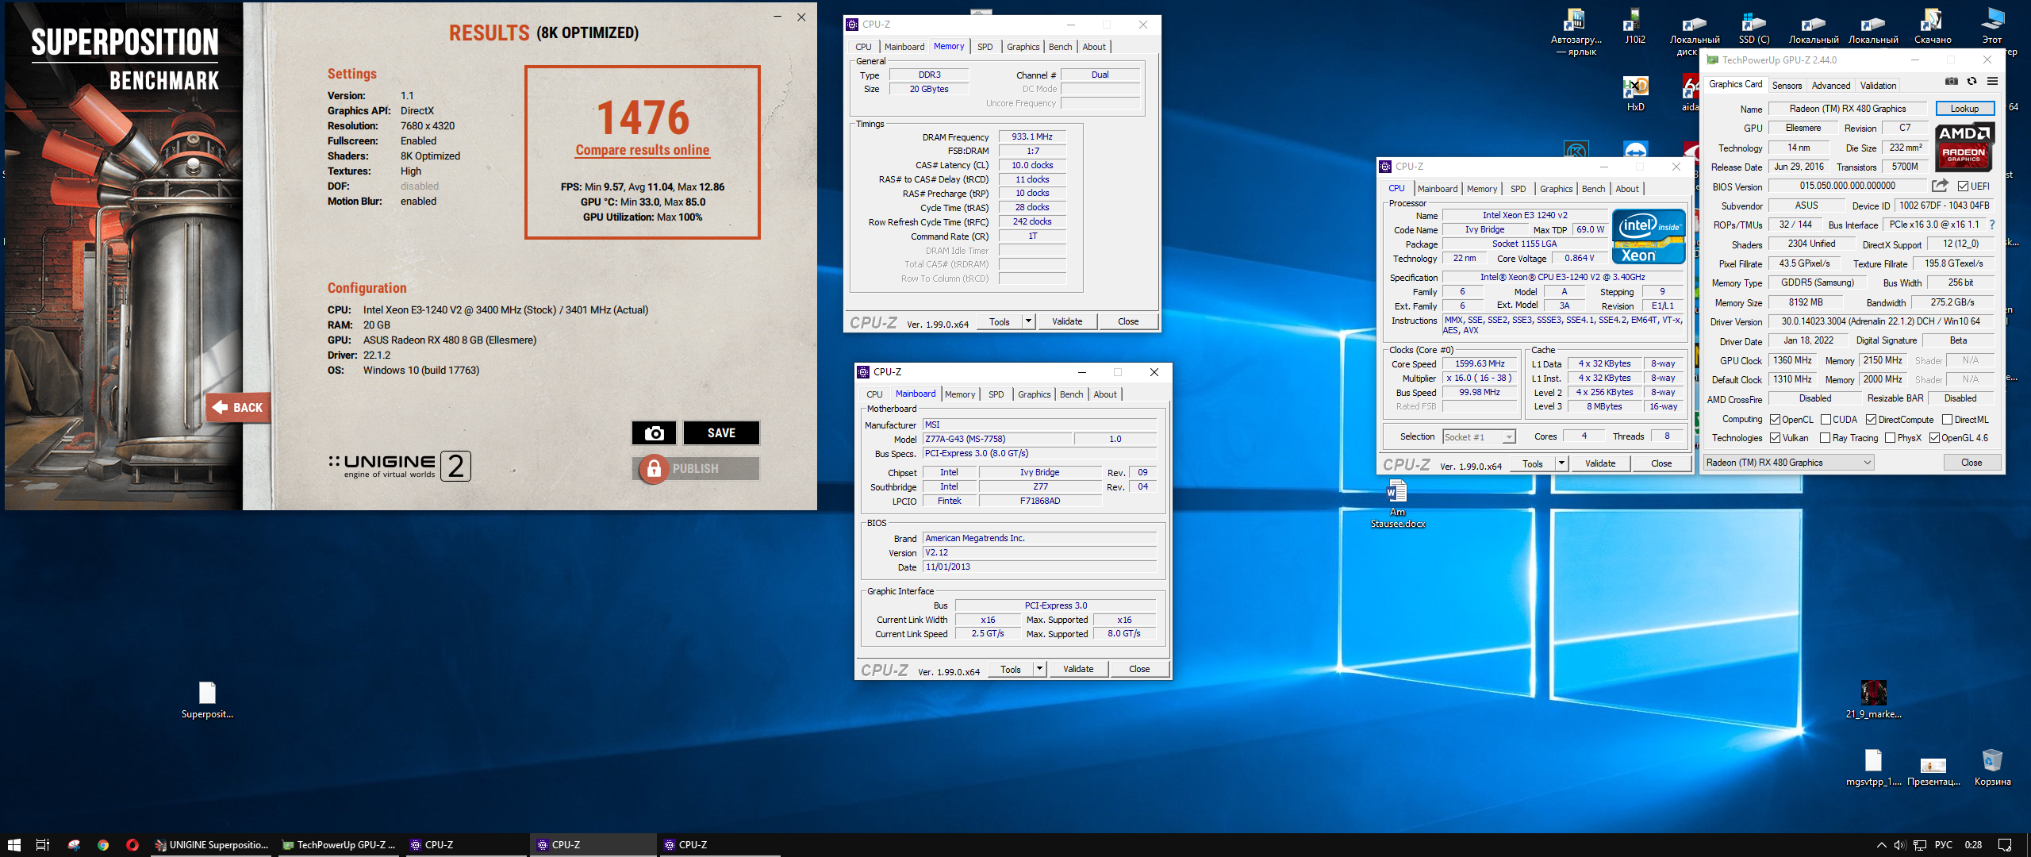Viewport: 2031px width, 857px height.
Task: Launch Opera from the taskbar
Action: click(132, 845)
